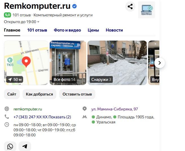Screen dimensions: 185x151
Task: Click the red map location pin
Action: click(x=26, y=61)
